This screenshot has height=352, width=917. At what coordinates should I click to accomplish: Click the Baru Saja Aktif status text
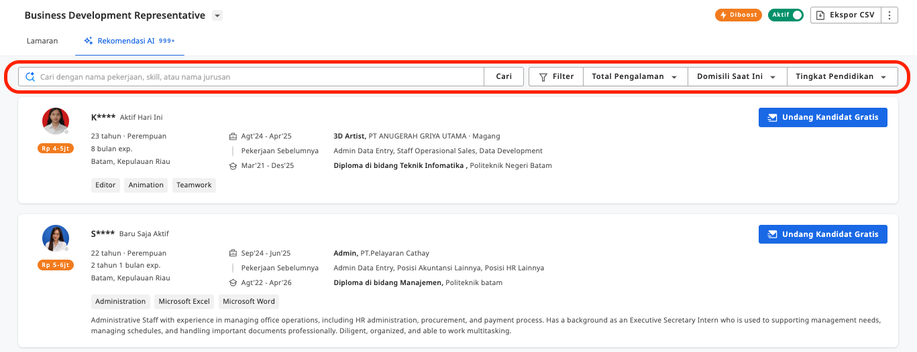click(144, 234)
